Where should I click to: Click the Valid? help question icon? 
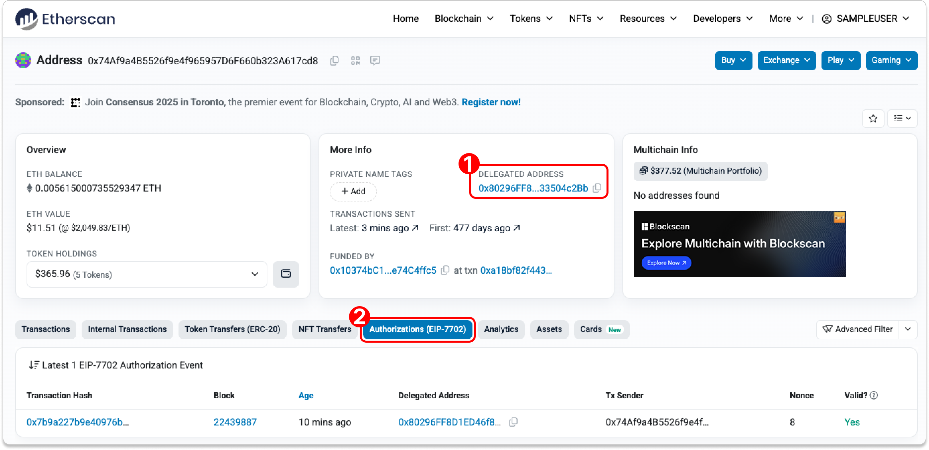click(874, 395)
